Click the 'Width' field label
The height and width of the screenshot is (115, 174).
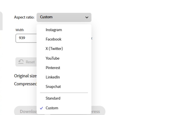pos(20,30)
